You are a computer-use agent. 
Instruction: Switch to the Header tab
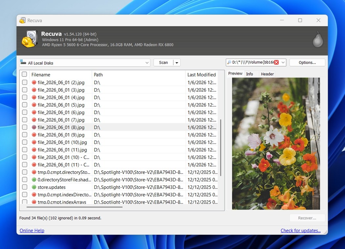click(267, 74)
